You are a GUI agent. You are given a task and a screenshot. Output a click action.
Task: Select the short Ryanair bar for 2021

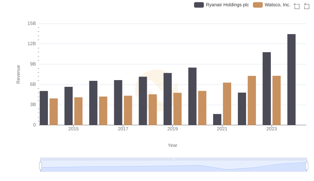[x=217, y=119]
